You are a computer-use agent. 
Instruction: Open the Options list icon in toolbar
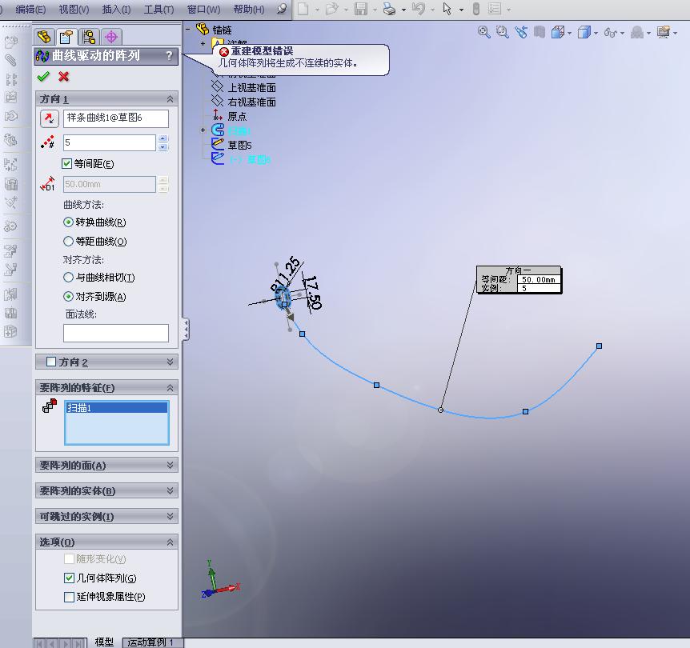[495, 9]
